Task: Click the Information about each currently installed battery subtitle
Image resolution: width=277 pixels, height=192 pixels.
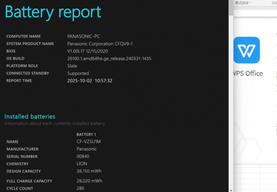Action: [55, 124]
